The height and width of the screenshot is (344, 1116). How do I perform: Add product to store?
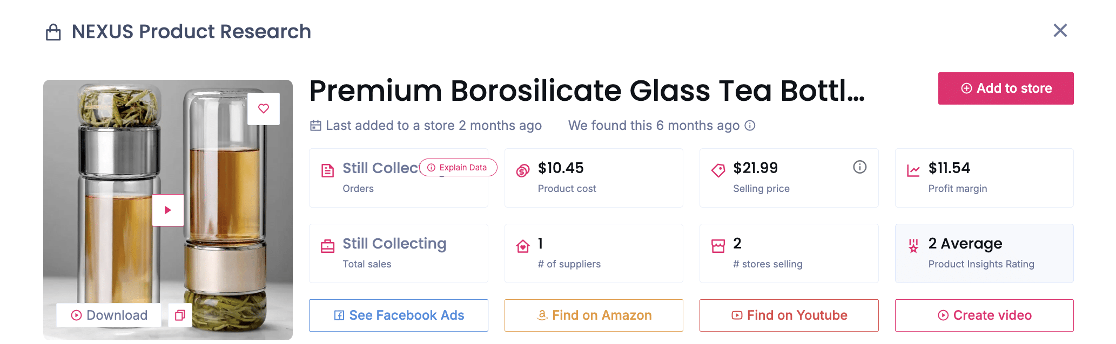tap(1005, 88)
